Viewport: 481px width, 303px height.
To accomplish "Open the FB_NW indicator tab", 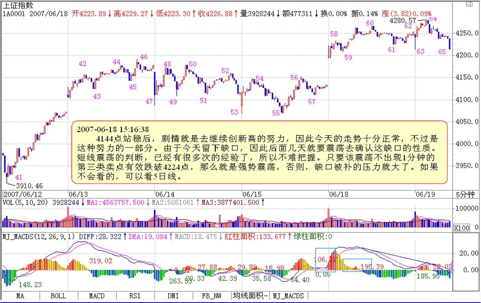I will 212,296.
